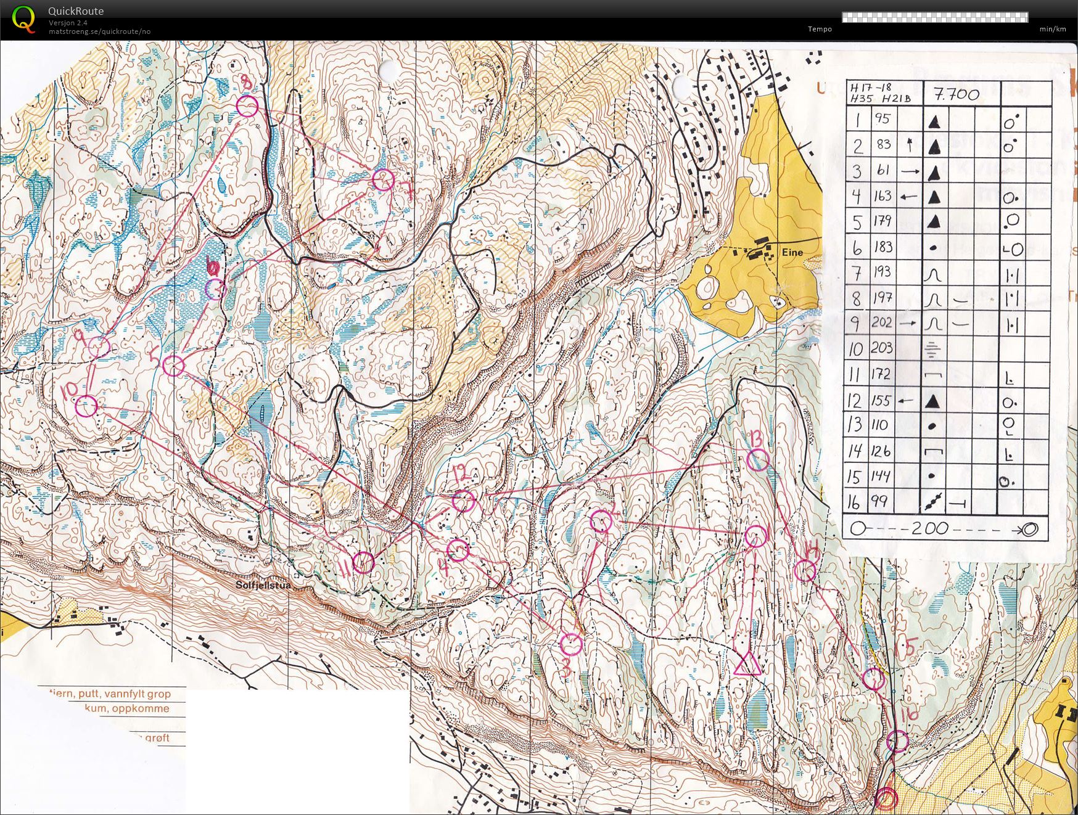Click the QuickRoute title text
The height and width of the screenshot is (815, 1078).
tap(76, 11)
